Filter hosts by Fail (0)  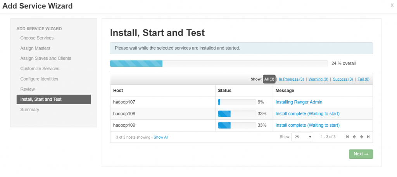click(363, 79)
